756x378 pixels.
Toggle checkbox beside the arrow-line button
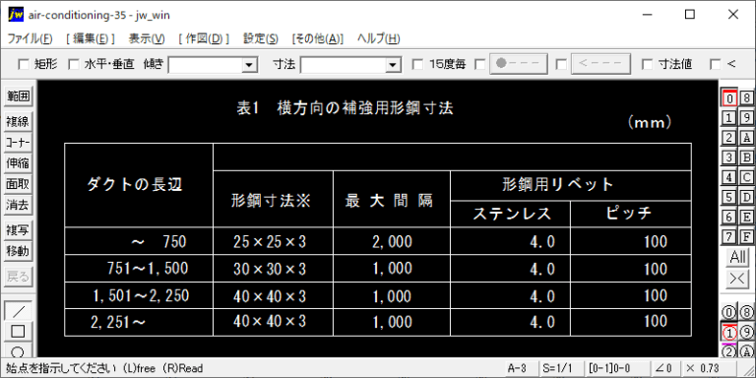[x=561, y=64]
